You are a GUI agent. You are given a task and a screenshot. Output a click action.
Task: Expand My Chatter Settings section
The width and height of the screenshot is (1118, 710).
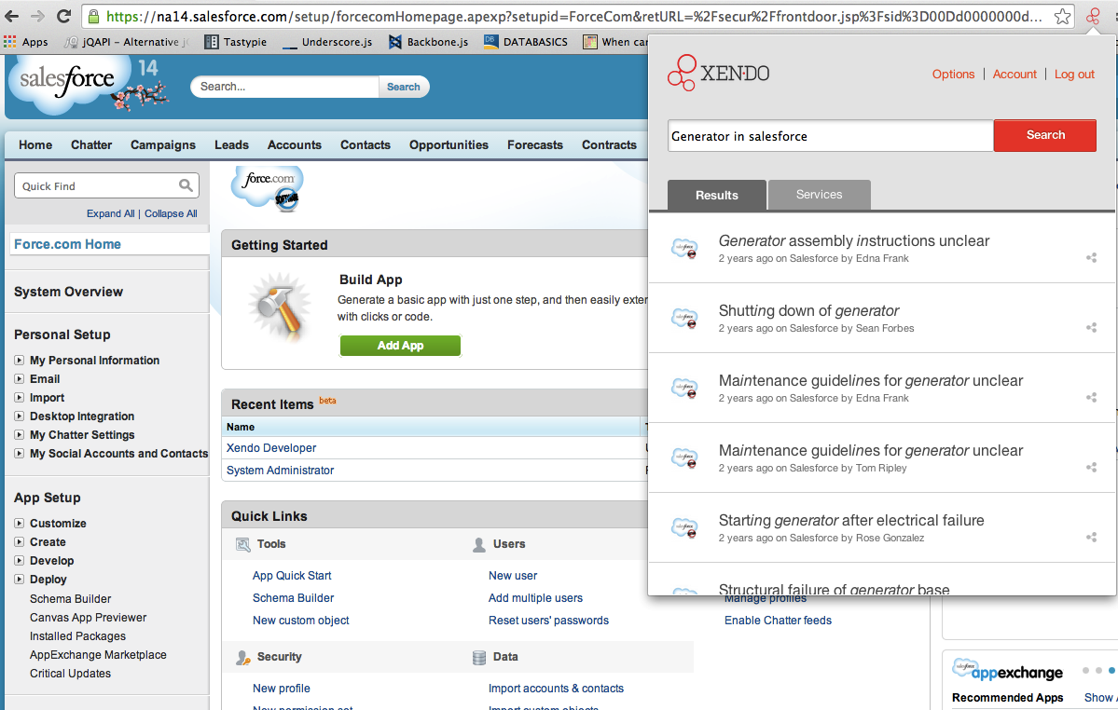point(20,434)
